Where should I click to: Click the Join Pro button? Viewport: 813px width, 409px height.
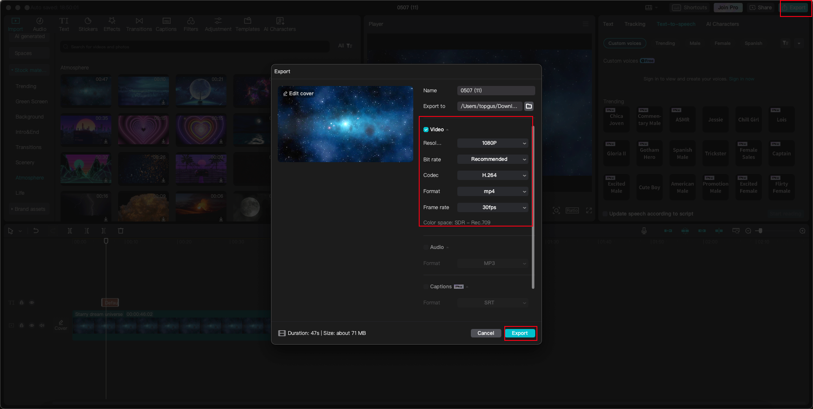(x=728, y=8)
